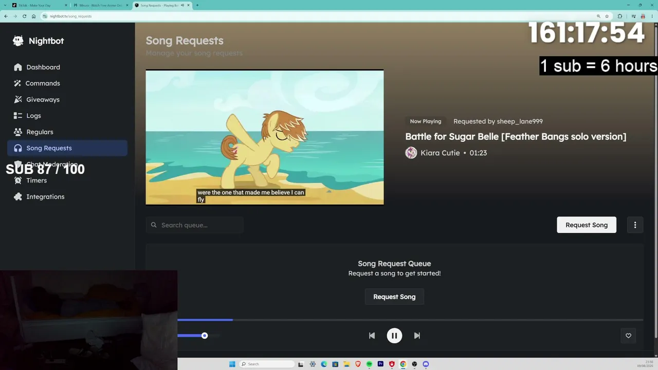Close the Song Requests browser tab
The width and height of the screenshot is (658, 370).
188,5
